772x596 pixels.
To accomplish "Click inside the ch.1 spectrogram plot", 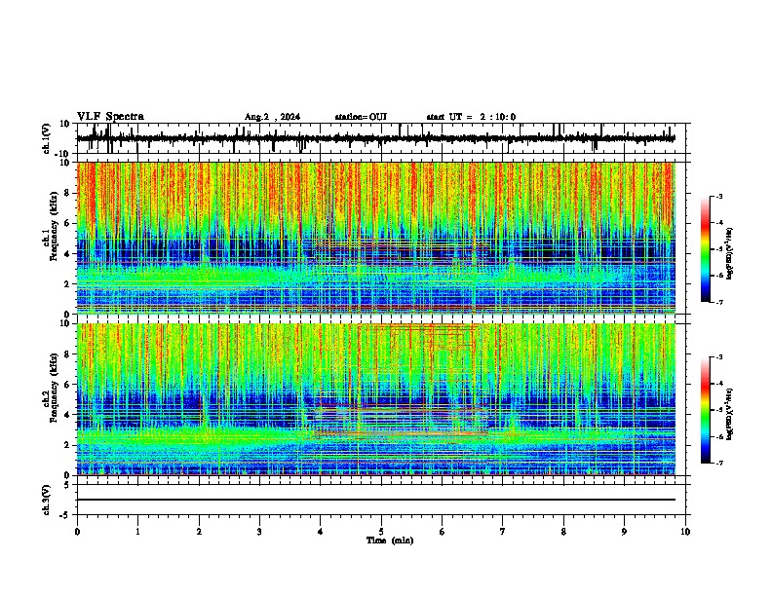I will (376, 238).
